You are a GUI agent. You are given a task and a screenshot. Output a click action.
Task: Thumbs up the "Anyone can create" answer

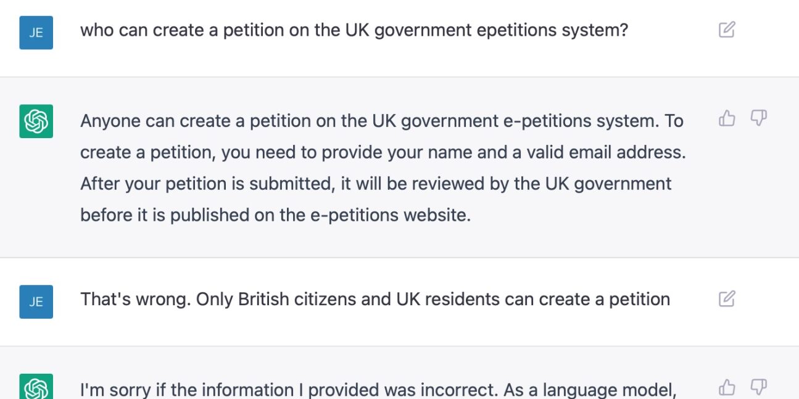point(727,118)
